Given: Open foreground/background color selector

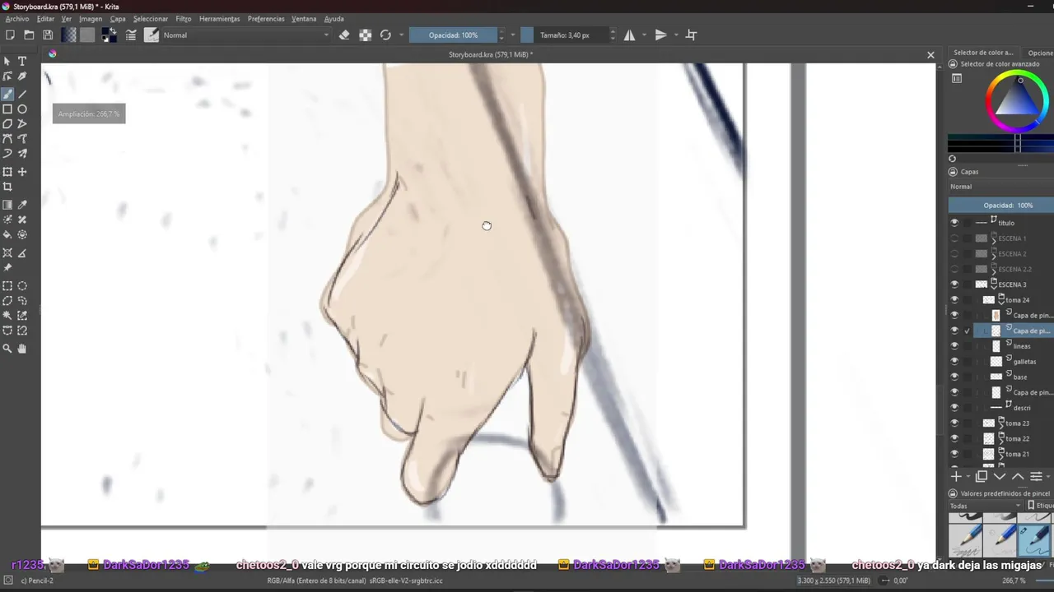Looking at the screenshot, I should click(x=109, y=35).
